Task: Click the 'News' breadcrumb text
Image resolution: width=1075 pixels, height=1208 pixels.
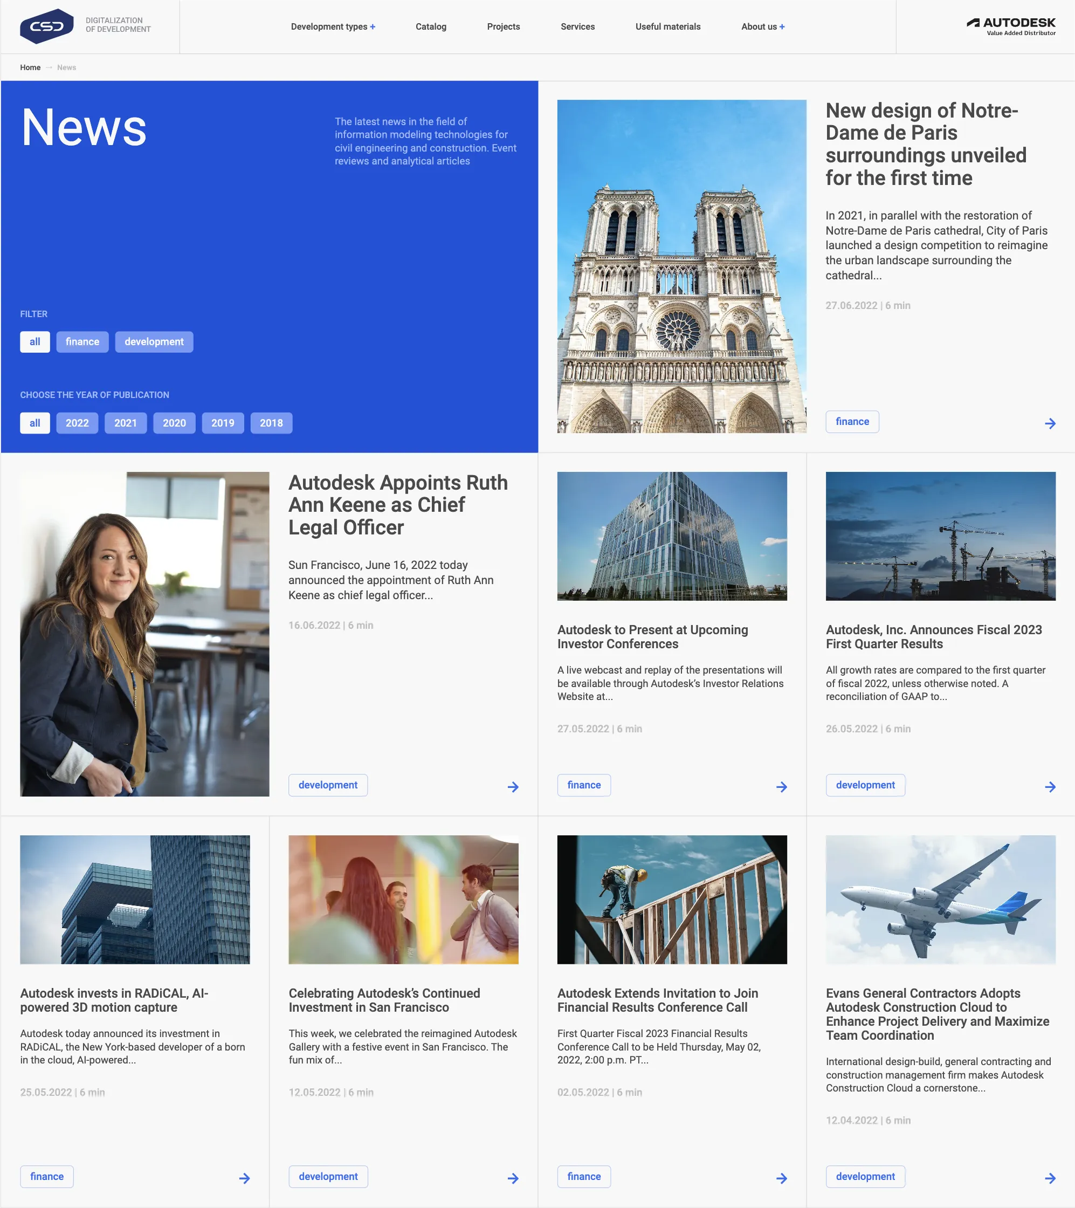Action: point(66,67)
